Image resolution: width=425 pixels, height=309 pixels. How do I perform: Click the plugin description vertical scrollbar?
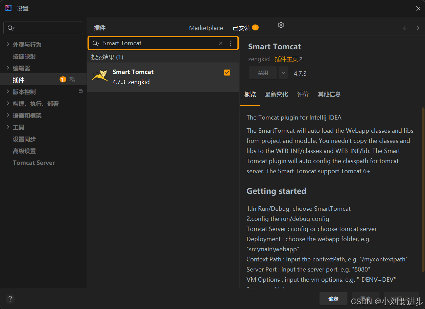[x=423, y=189]
